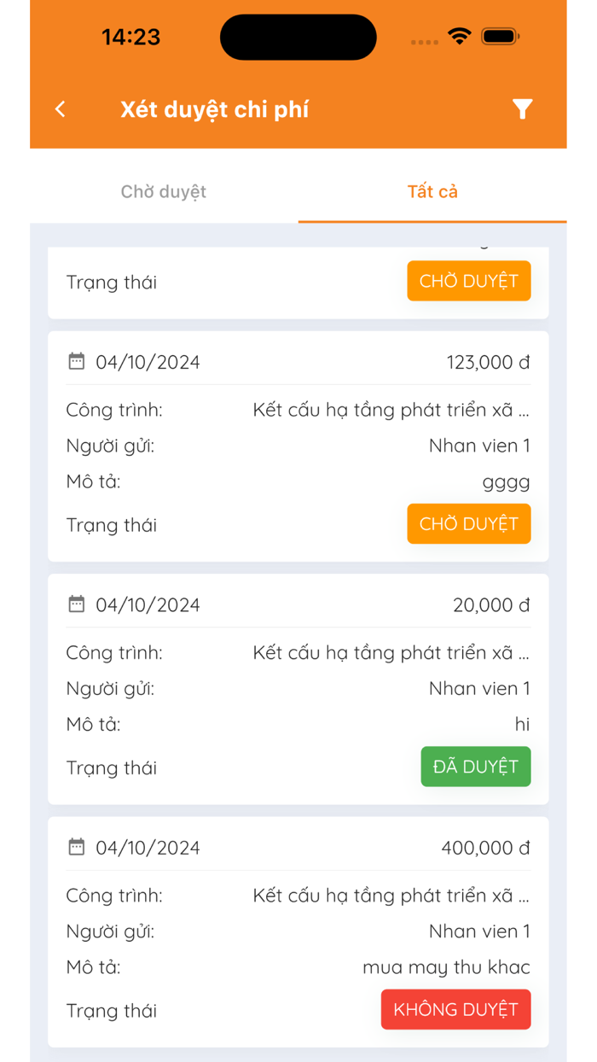Open the filter funnel icon

click(522, 109)
